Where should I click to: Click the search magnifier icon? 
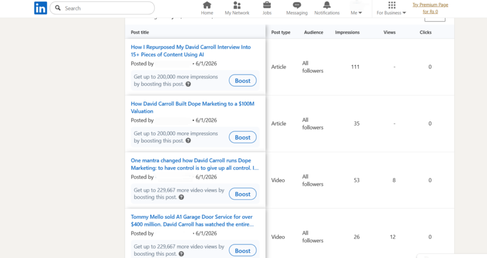tap(58, 8)
